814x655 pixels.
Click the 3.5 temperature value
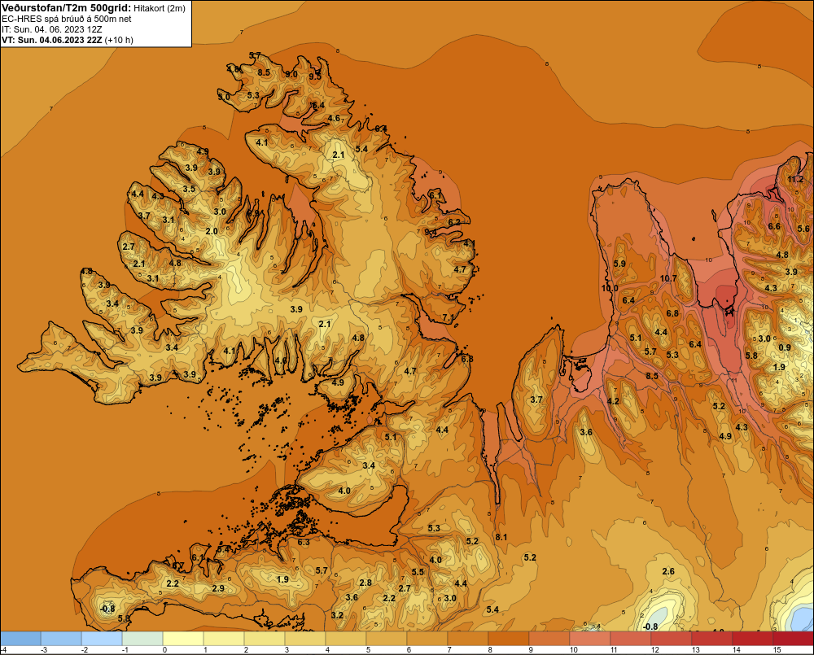[x=189, y=189]
